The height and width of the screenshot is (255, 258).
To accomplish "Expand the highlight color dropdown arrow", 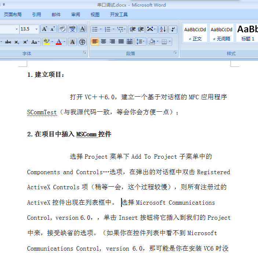I will (52, 42).
